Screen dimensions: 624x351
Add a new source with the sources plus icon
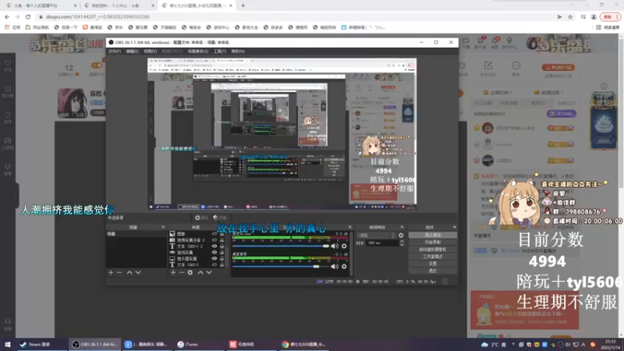point(173,272)
